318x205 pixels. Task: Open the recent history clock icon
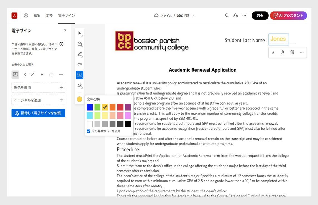pos(26,15)
